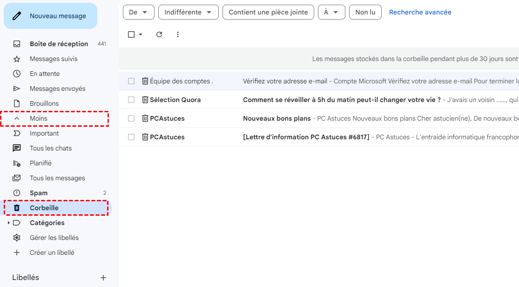This screenshot has width=519, height=287.
Task: Check the Nouveaux bons plans email checkbox
Action: pyautogui.click(x=131, y=118)
